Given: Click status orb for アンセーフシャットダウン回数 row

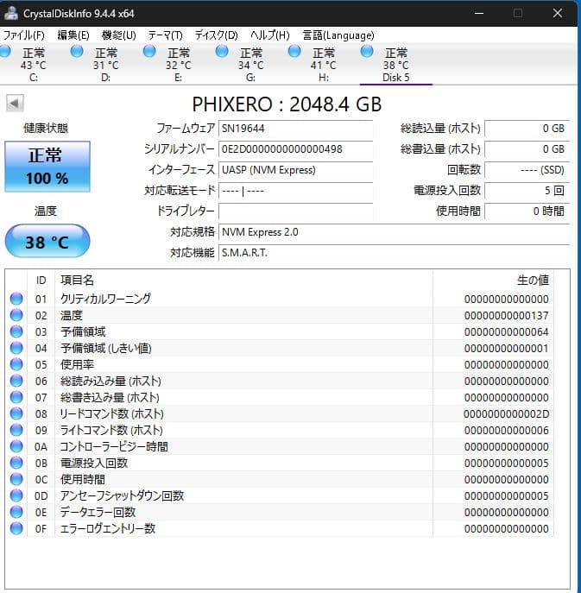Looking at the screenshot, I should pyautogui.click(x=16, y=495).
